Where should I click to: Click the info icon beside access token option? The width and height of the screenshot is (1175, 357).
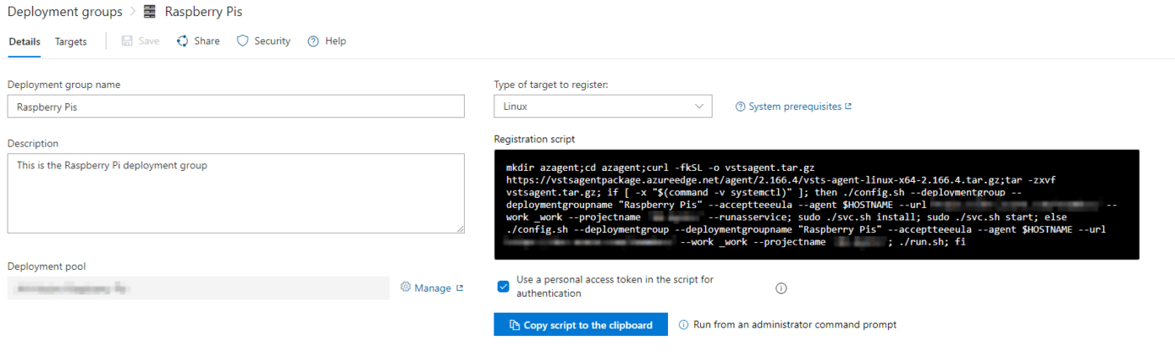coord(781,288)
